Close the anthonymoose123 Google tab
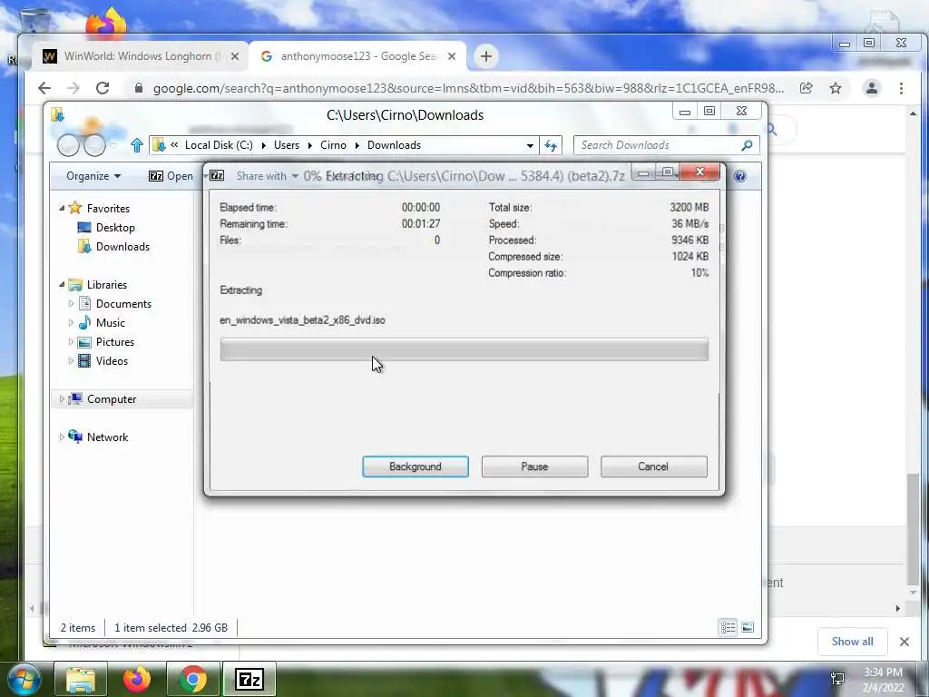The width and height of the screenshot is (929, 697). [x=452, y=56]
